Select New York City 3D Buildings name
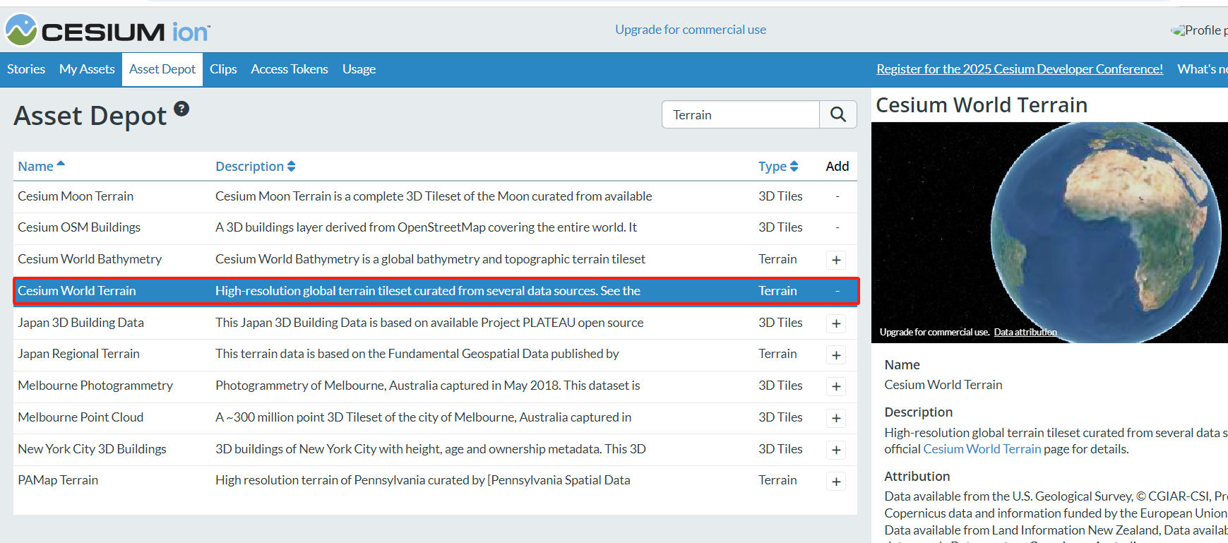Image resolution: width=1228 pixels, height=543 pixels. [92, 449]
